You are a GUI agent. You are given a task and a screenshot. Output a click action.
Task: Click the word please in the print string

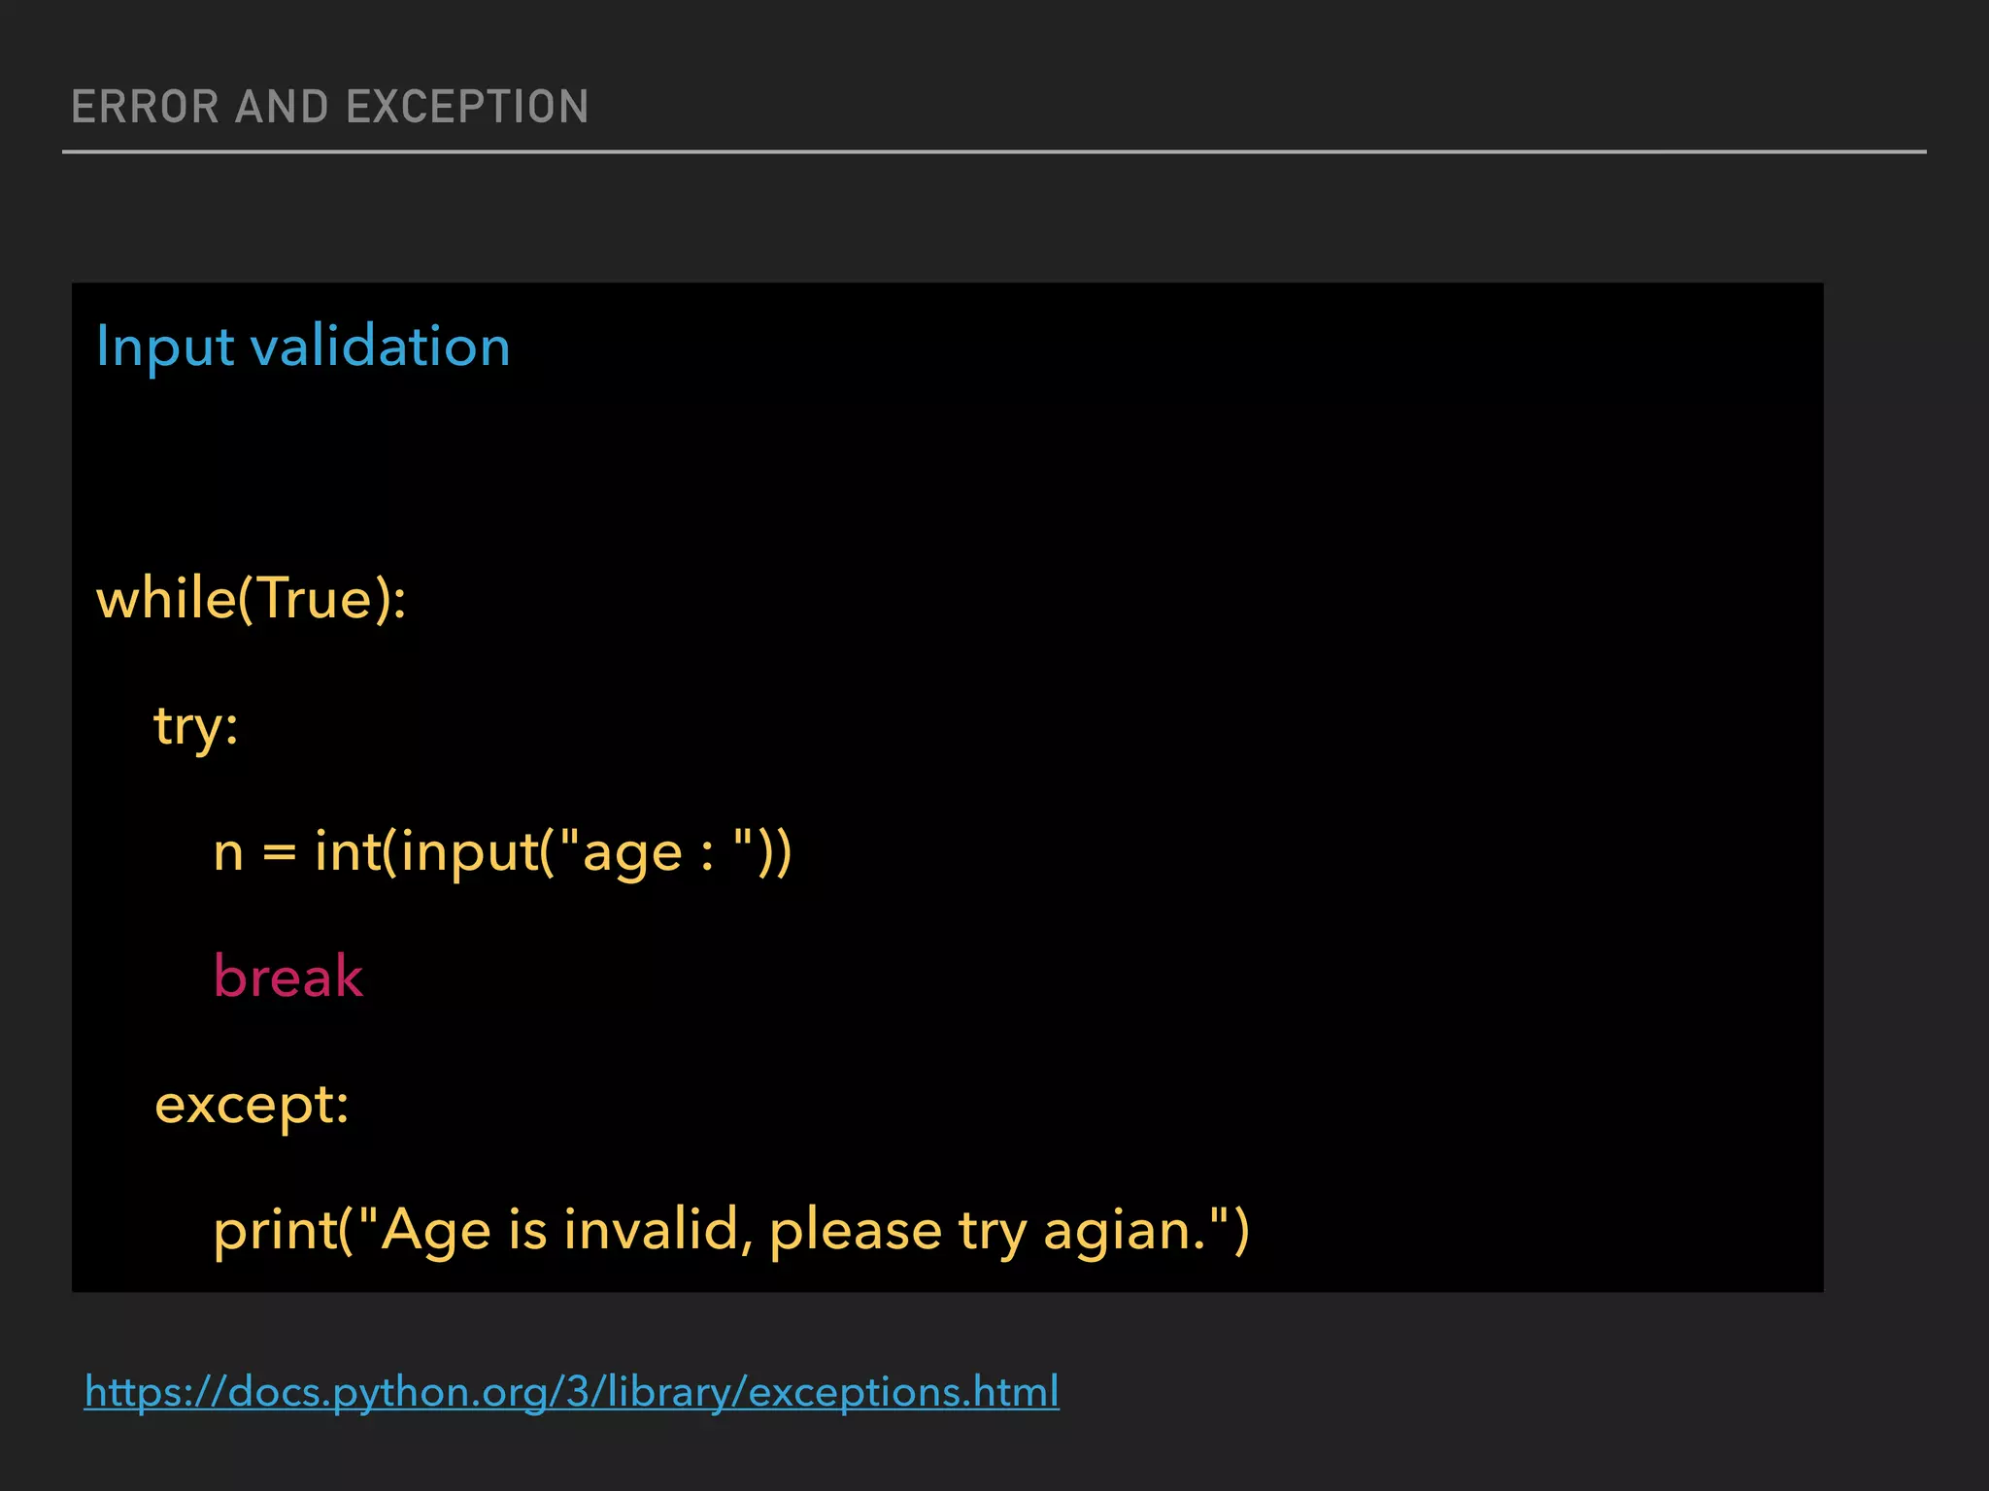(x=855, y=1231)
